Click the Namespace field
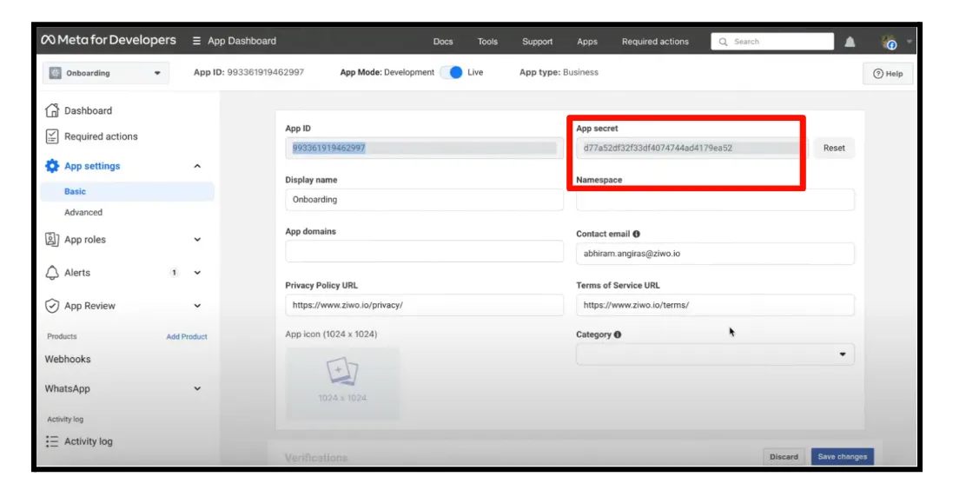Image resolution: width=966 pixels, height=490 pixels. pos(715,200)
